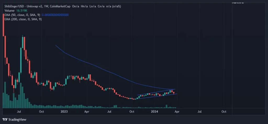Select the EMA (200, close, 0, SMA, 9) legend

(23, 19)
